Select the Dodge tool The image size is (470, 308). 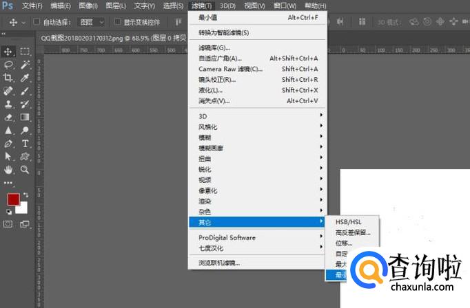[x=25, y=131]
